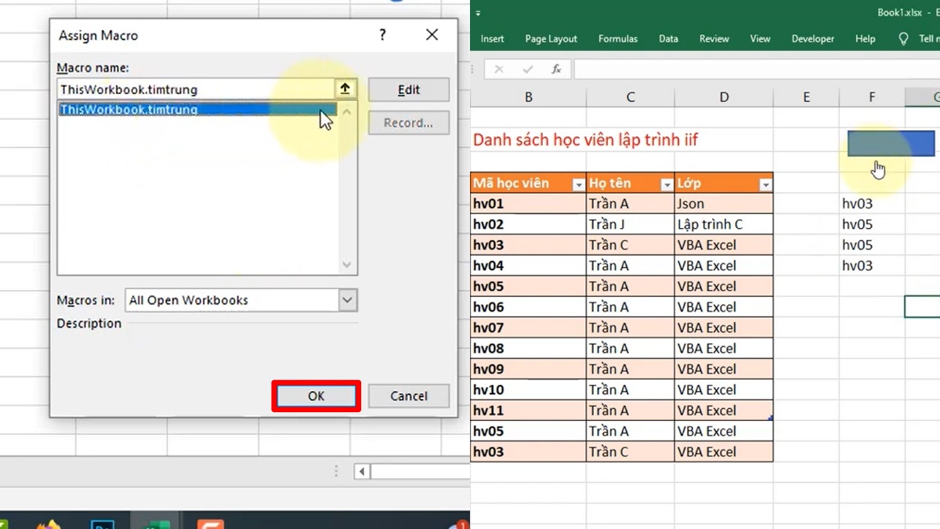
Task: Click the sheet horizontal scrollbar left arrow
Action: tap(362, 472)
